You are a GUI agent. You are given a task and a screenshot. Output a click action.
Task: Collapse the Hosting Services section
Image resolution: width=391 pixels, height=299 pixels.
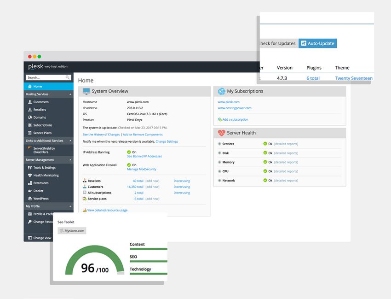[70, 94]
